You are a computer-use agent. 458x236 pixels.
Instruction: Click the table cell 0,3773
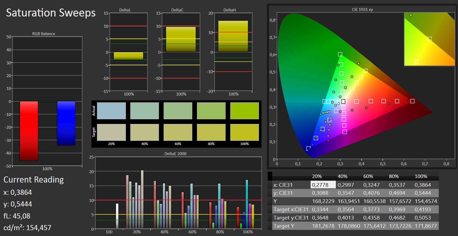pos(371,209)
